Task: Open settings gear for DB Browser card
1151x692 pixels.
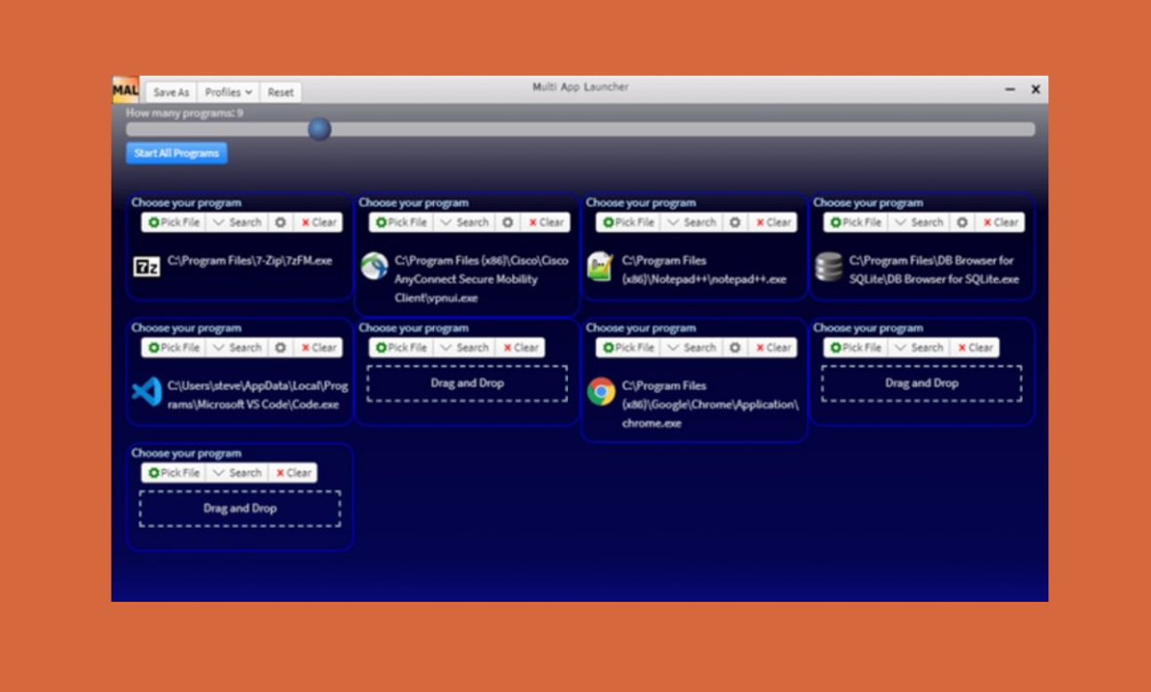Action: 962,222
